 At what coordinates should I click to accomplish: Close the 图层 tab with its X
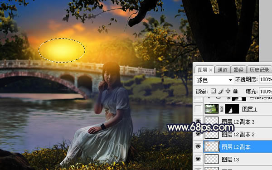pos(211,70)
